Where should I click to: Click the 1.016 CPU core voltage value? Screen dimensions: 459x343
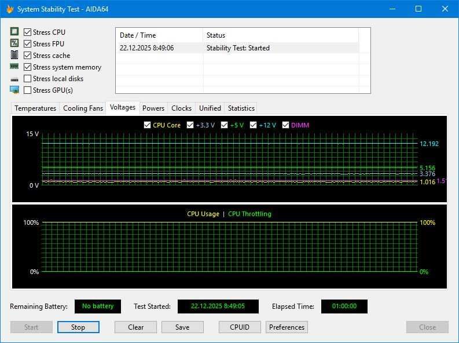427,182
